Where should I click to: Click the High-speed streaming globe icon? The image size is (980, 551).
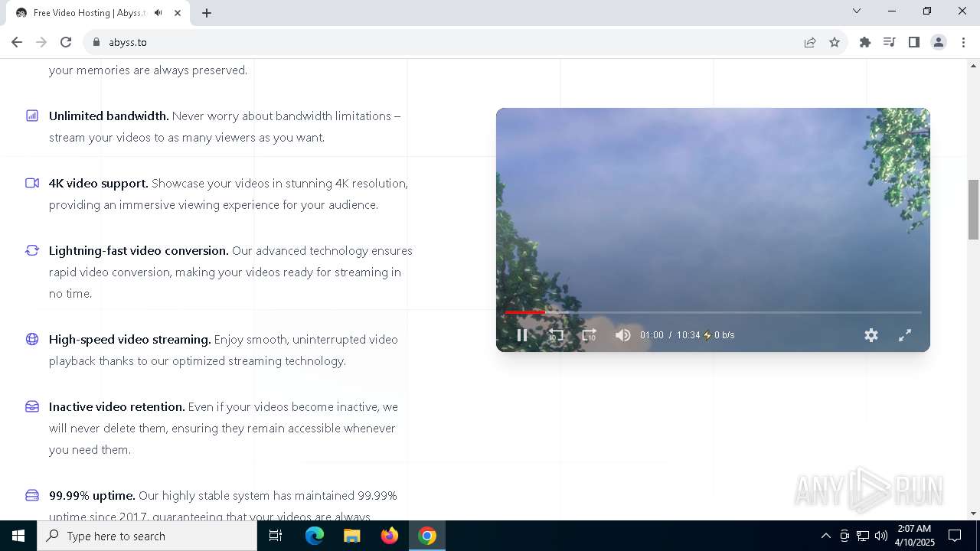[32, 339]
